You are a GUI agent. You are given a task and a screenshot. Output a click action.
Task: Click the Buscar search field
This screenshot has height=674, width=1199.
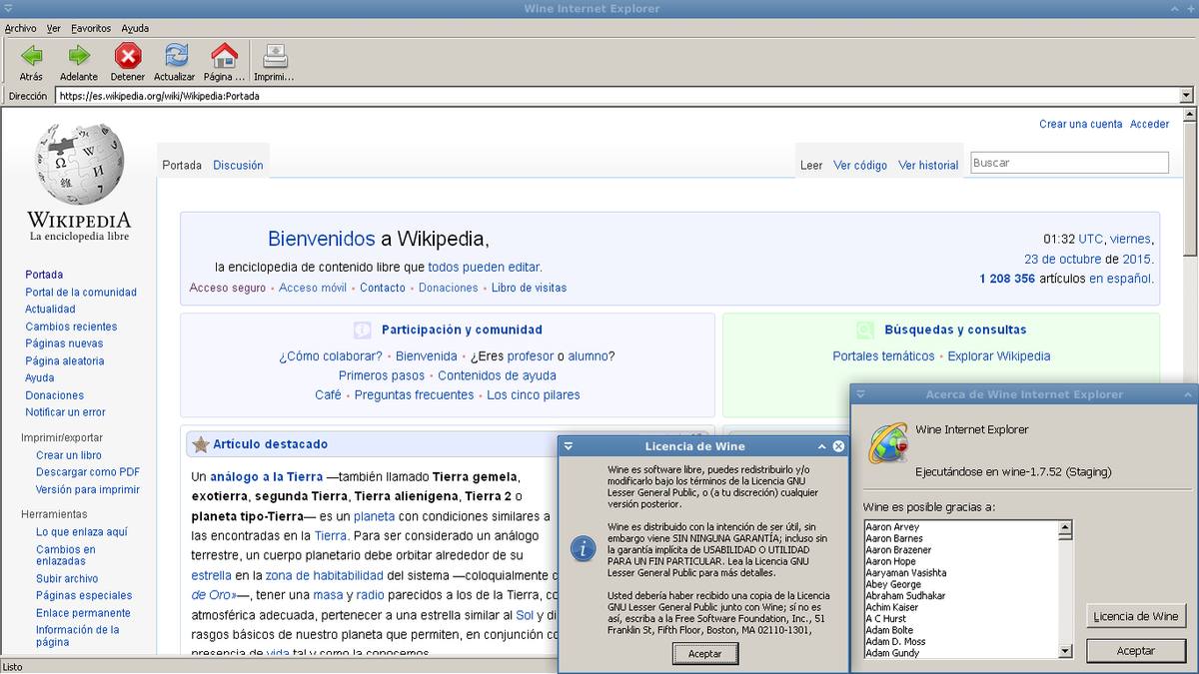pyautogui.click(x=1069, y=163)
